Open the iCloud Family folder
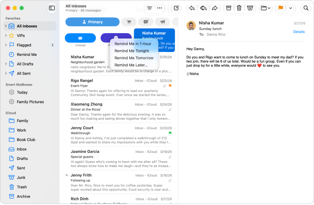Screen dimensions: 314x205 coord(30,121)
